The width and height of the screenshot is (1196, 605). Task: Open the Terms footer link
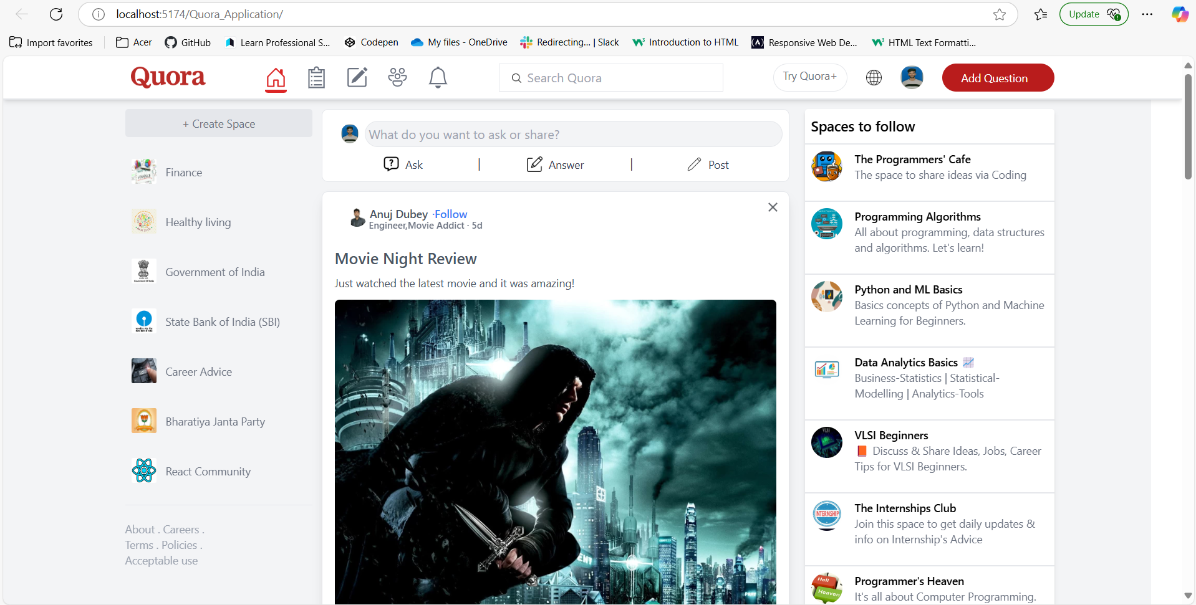tap(139, 545)
